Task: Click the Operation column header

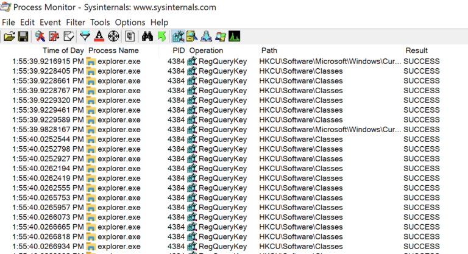Action: click(206, 51)
